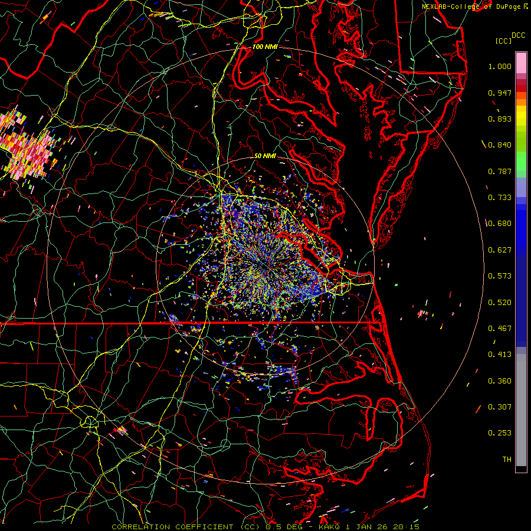This screenshot has width=531, height=531.
Task: Pick the pink top segment of color bar
Action: point(521,63)
